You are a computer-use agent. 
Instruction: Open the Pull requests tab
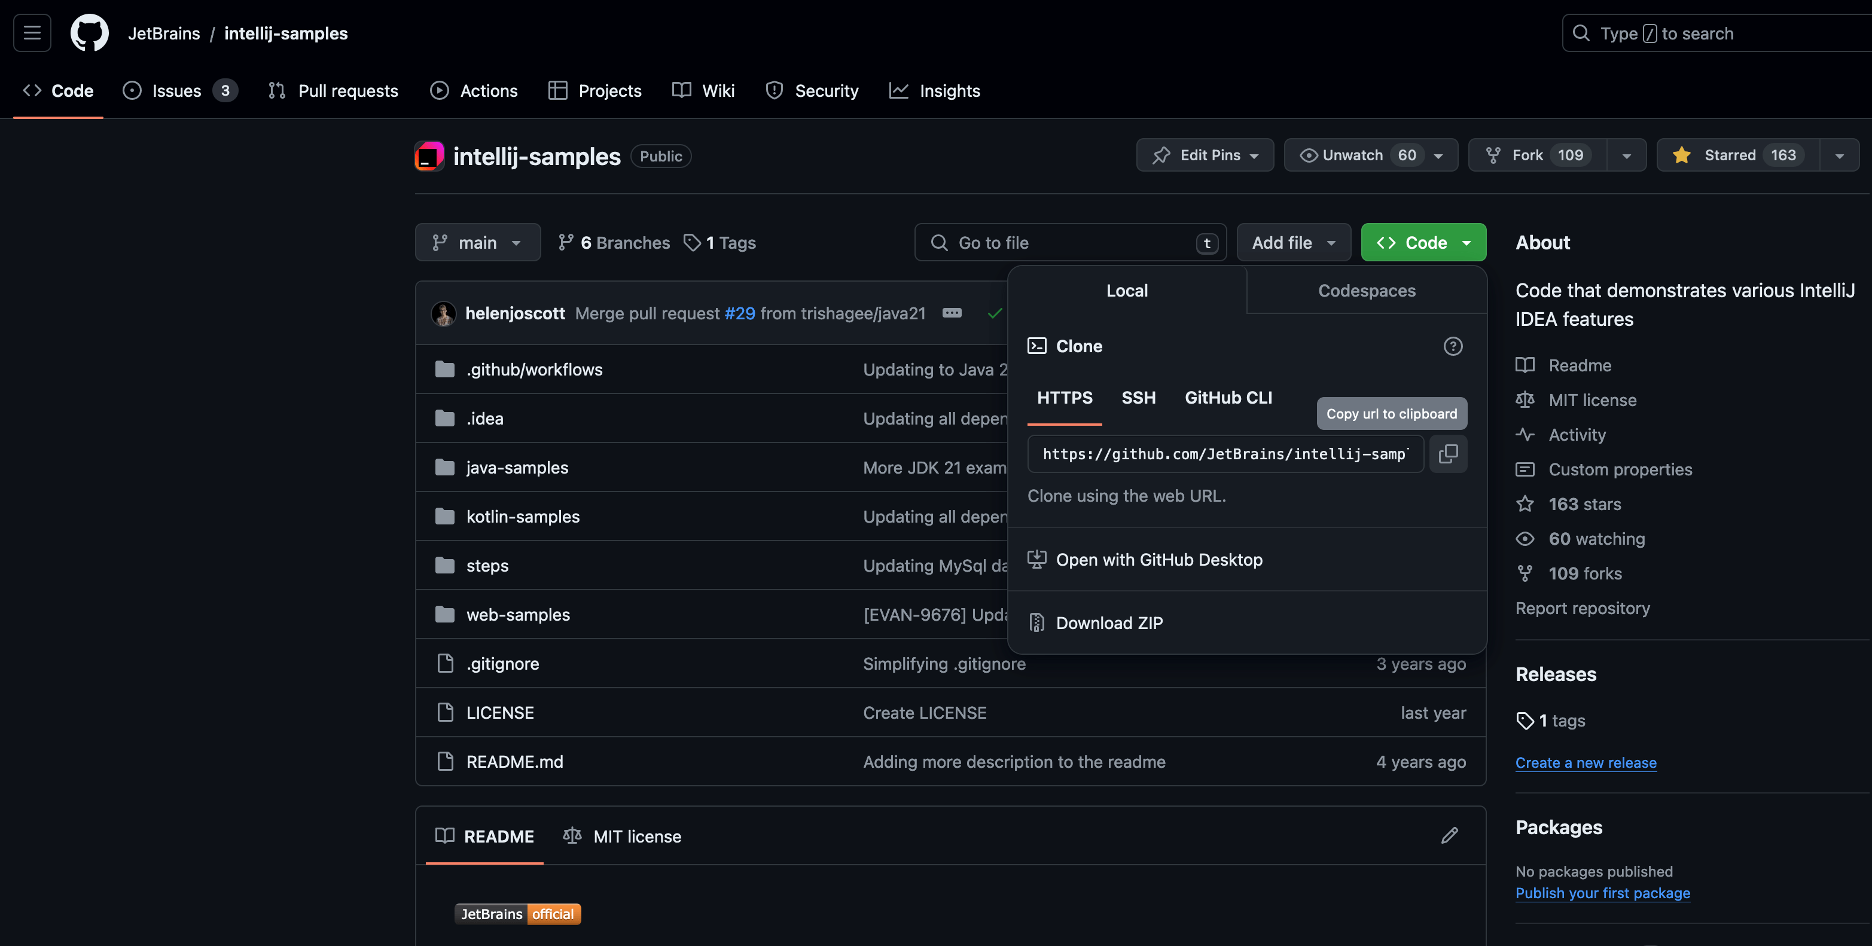point(333,90)
